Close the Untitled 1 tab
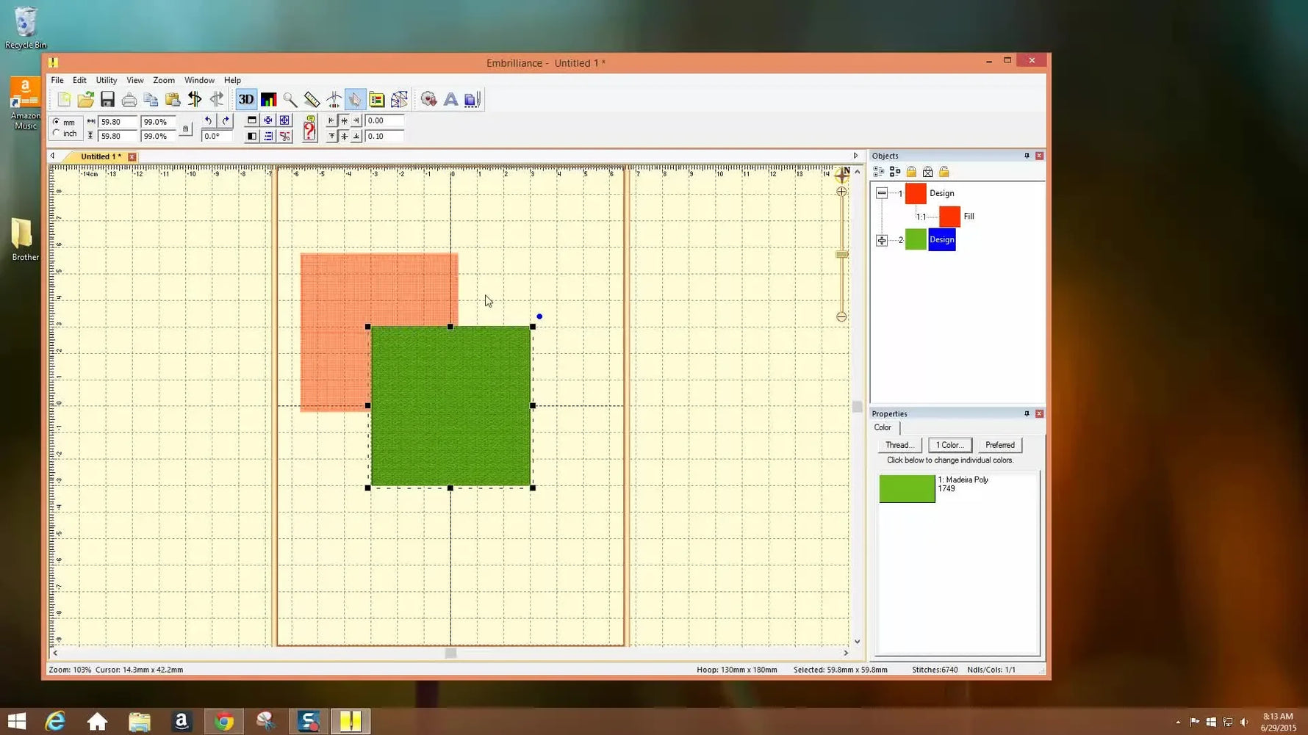1308x735 pixels. point(132,156)
